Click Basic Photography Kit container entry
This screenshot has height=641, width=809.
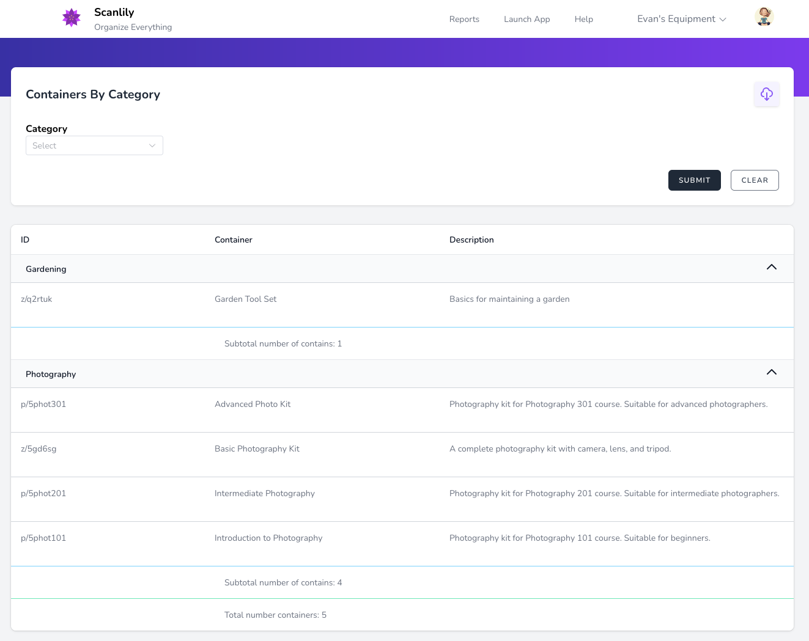tap(257, 449)
